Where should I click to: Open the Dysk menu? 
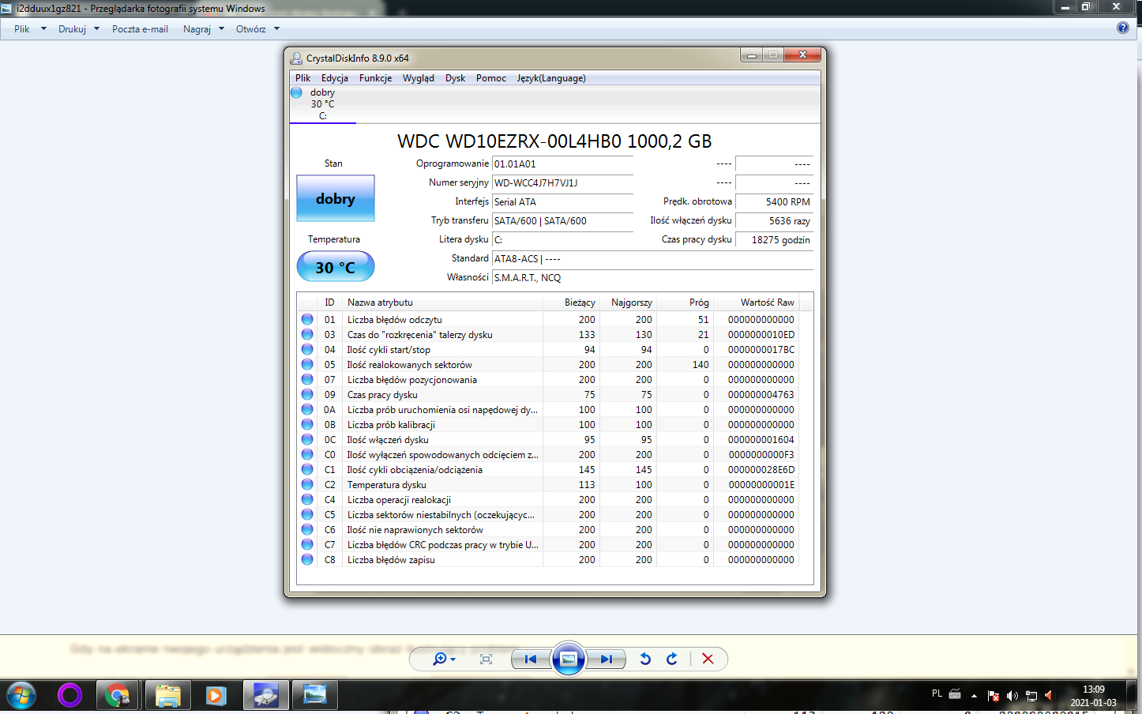[455, 78]
